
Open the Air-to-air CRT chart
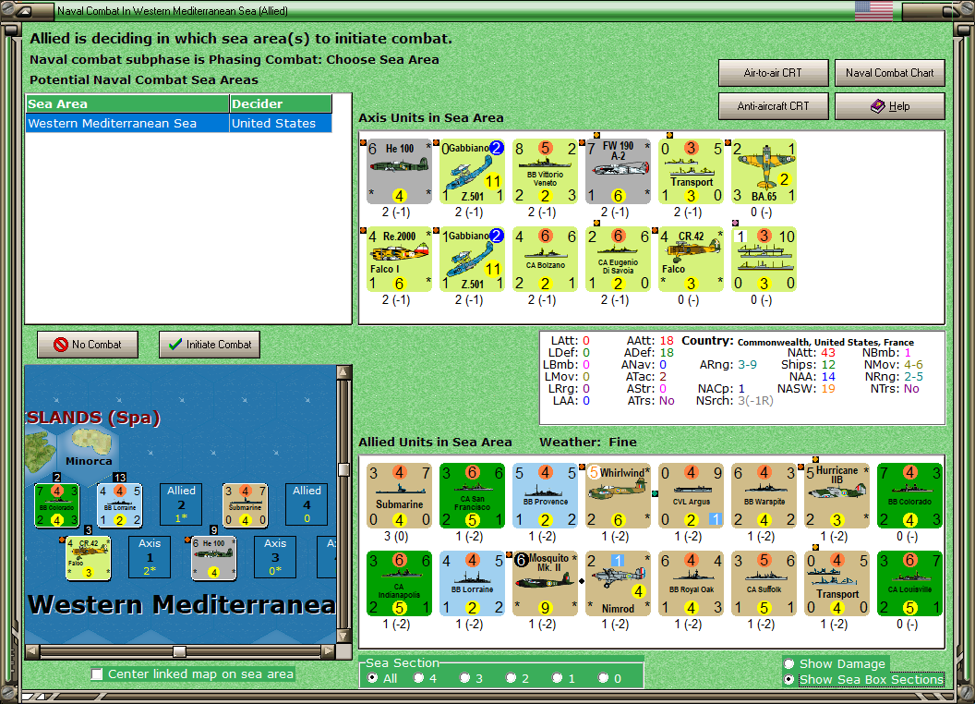[773, 73]
